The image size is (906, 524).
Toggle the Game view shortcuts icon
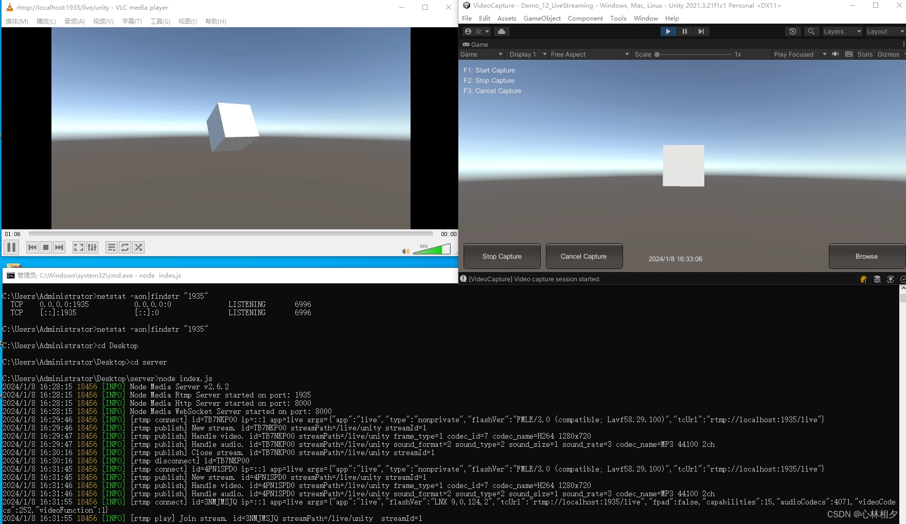click(849, 54)
